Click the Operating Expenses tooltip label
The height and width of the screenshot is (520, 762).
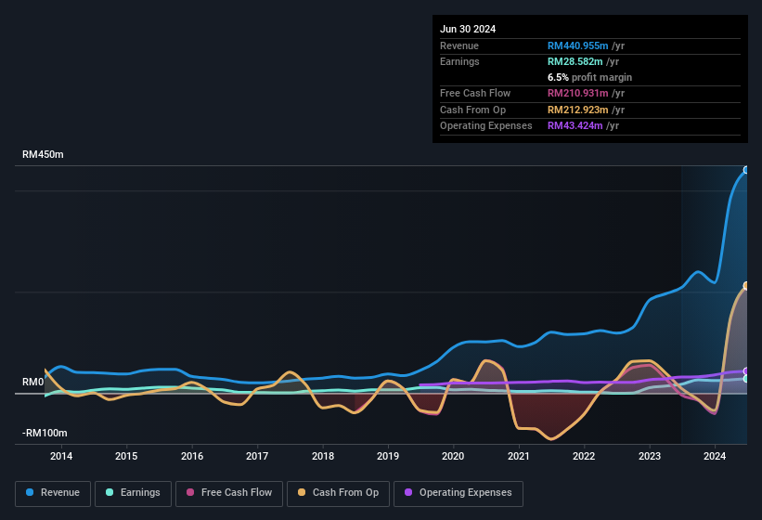486,126
